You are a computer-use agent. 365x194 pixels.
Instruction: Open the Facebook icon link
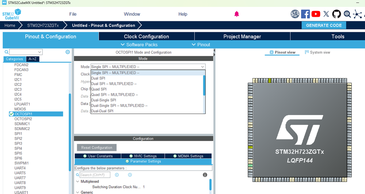pos(305,14)
